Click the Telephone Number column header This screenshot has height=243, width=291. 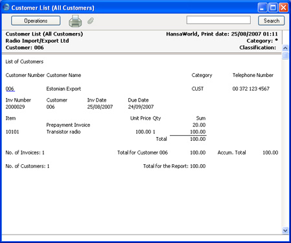click(x=253, y=75)
